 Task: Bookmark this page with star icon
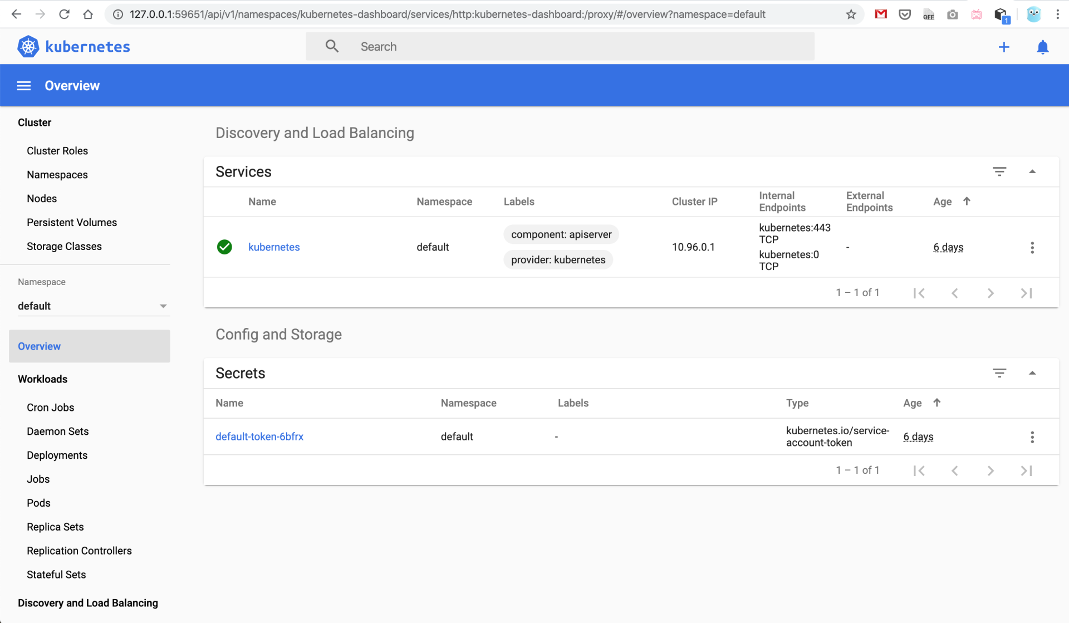pos(851,14)
